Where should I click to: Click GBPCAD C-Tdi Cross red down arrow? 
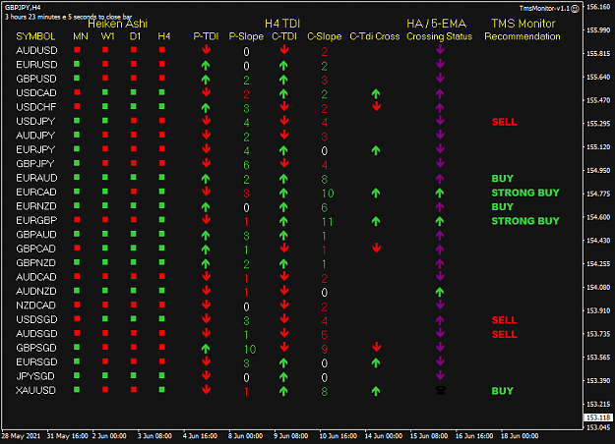[x=376, y=248]
